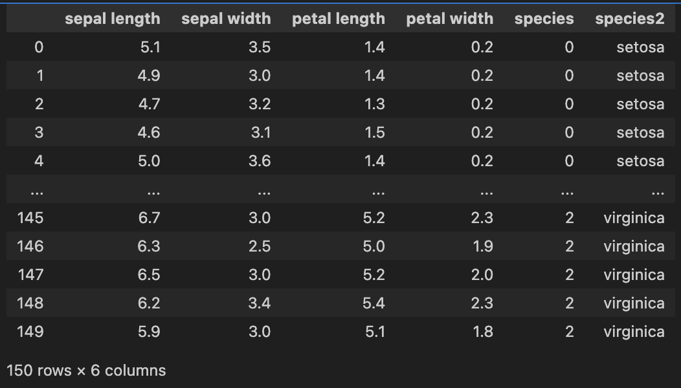Click sepal length value 4.9

[149, 76]
